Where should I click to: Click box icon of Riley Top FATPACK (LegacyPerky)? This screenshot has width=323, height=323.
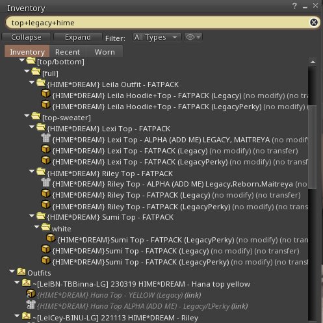point(45,205)
